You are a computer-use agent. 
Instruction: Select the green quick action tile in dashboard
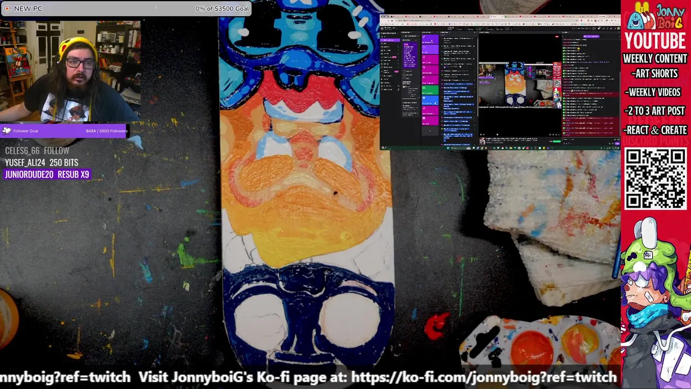(x=430, y=90)
